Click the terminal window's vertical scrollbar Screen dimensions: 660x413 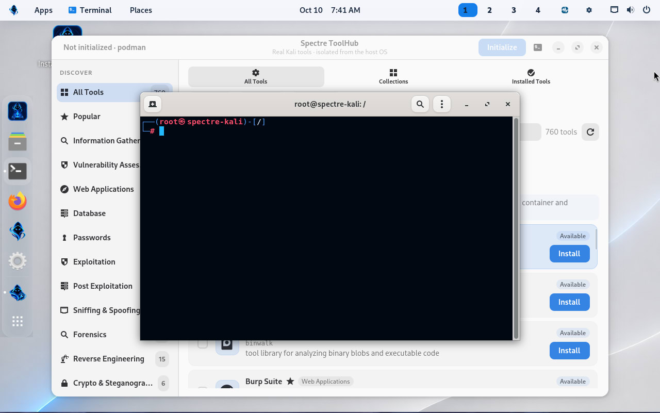click(x=516, y=228)
